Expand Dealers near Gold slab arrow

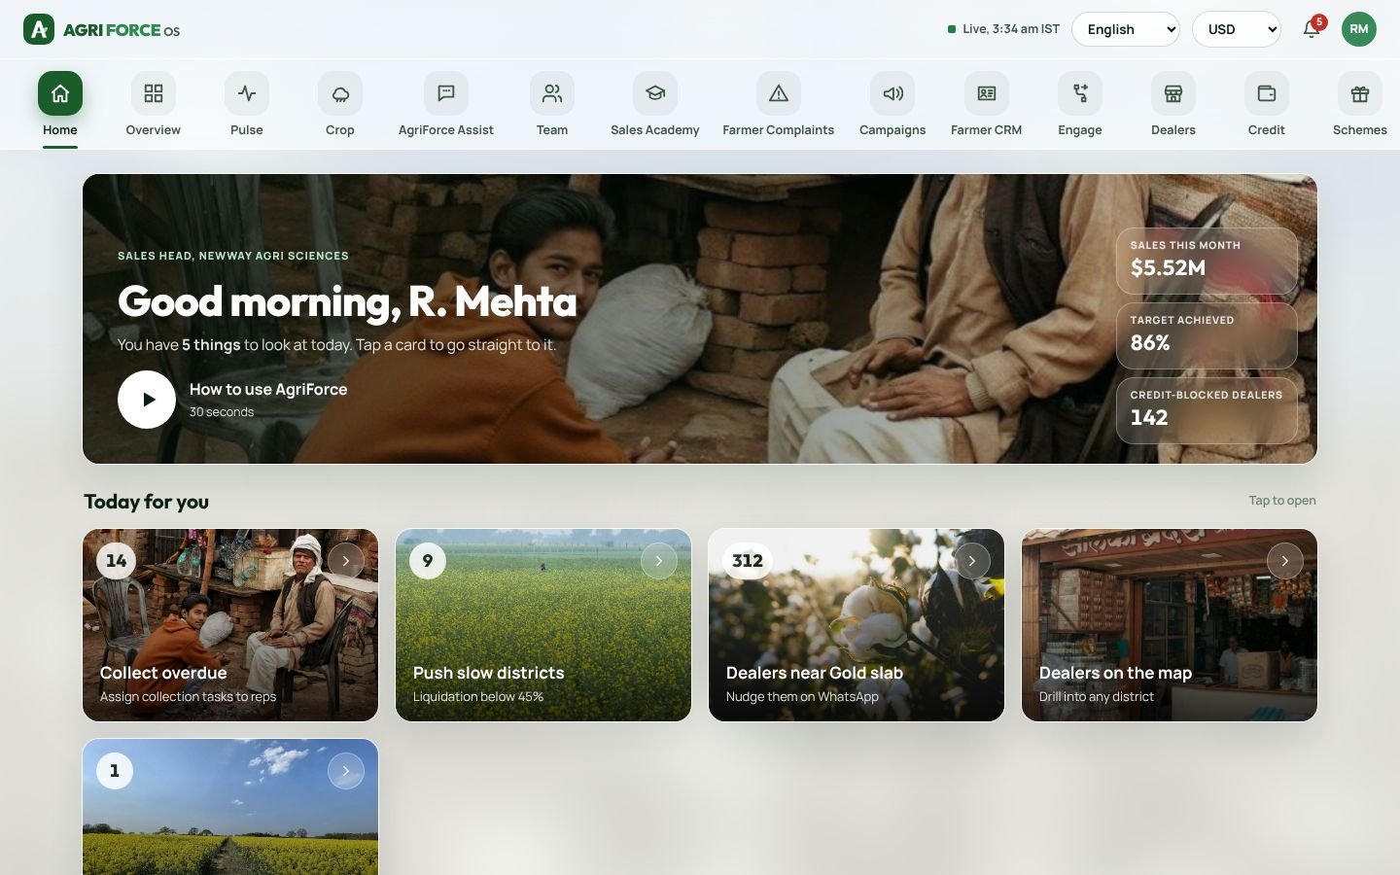[x=972, y=561]
